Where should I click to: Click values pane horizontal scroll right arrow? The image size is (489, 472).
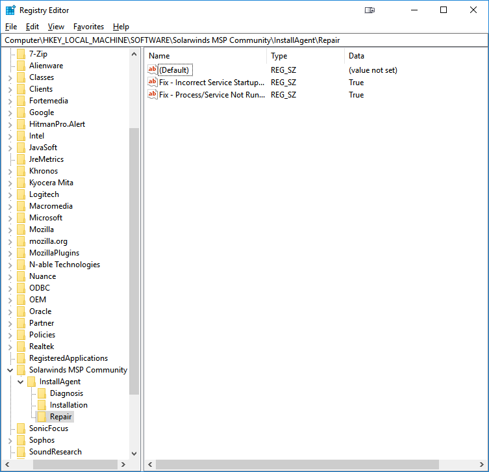(481, 464)
